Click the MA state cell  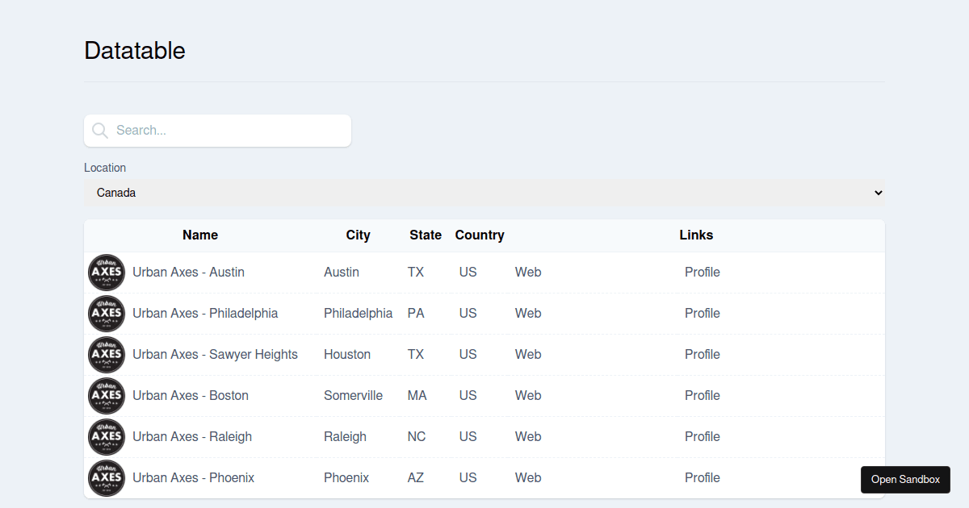click(417, 396)
